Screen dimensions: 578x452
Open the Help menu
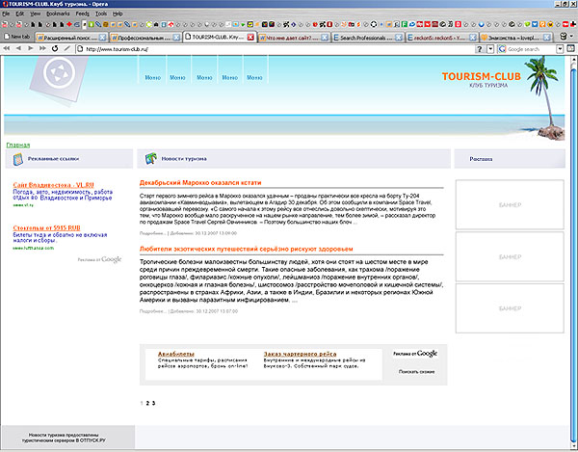point(118,13)
